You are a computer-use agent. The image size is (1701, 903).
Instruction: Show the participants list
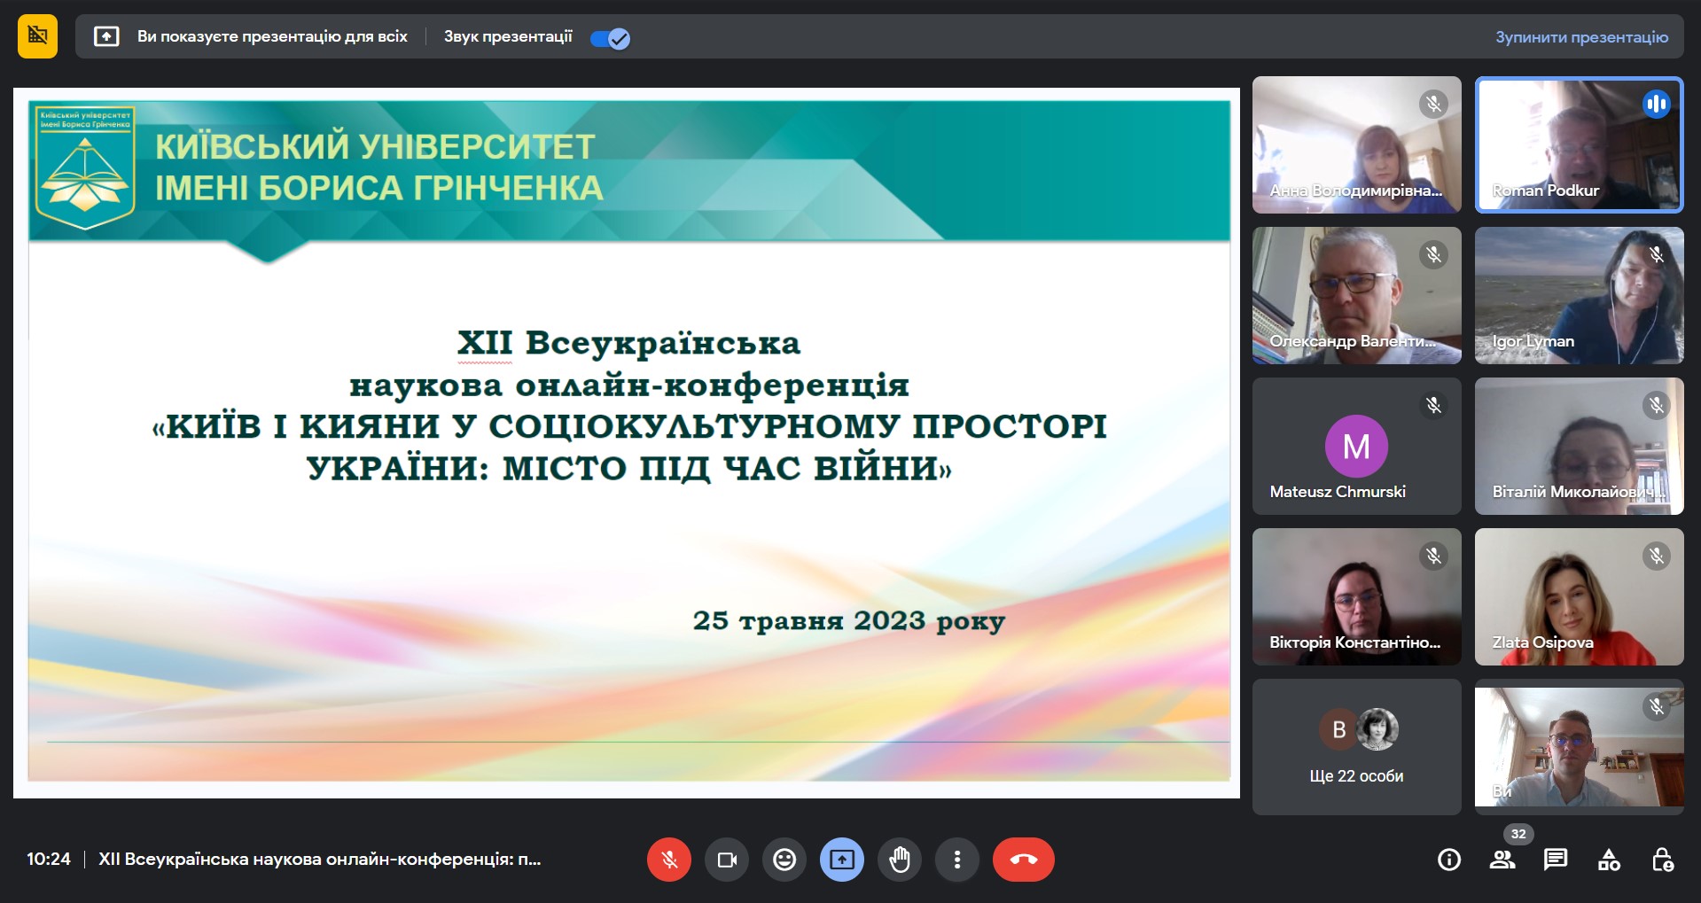click(x=1502, y=860)
